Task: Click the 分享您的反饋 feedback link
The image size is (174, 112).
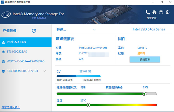Action: tap(11, 107)
